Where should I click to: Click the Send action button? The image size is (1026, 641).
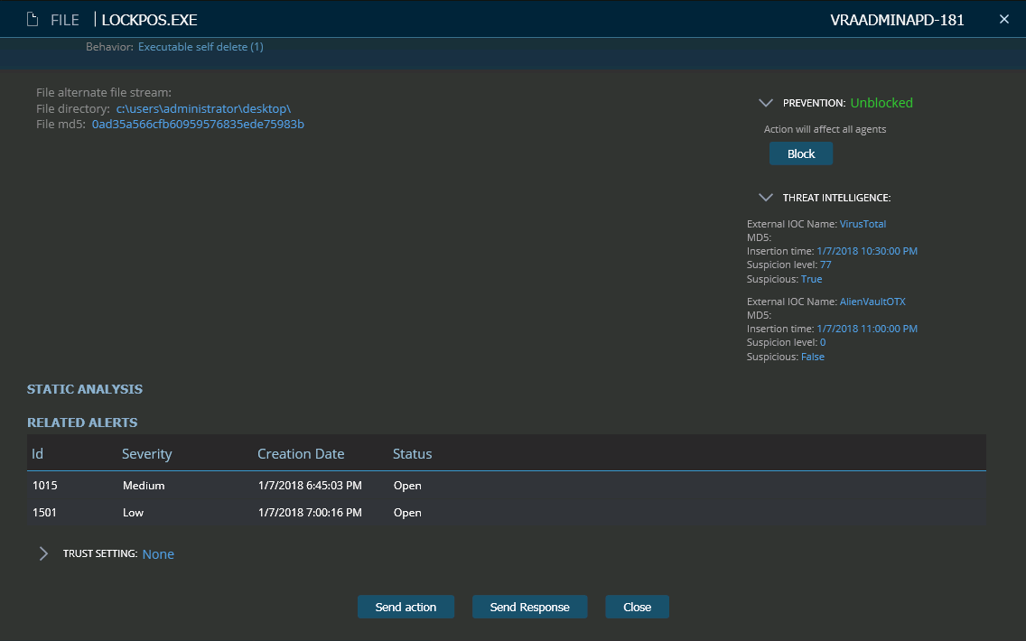(x=406, y=607)
